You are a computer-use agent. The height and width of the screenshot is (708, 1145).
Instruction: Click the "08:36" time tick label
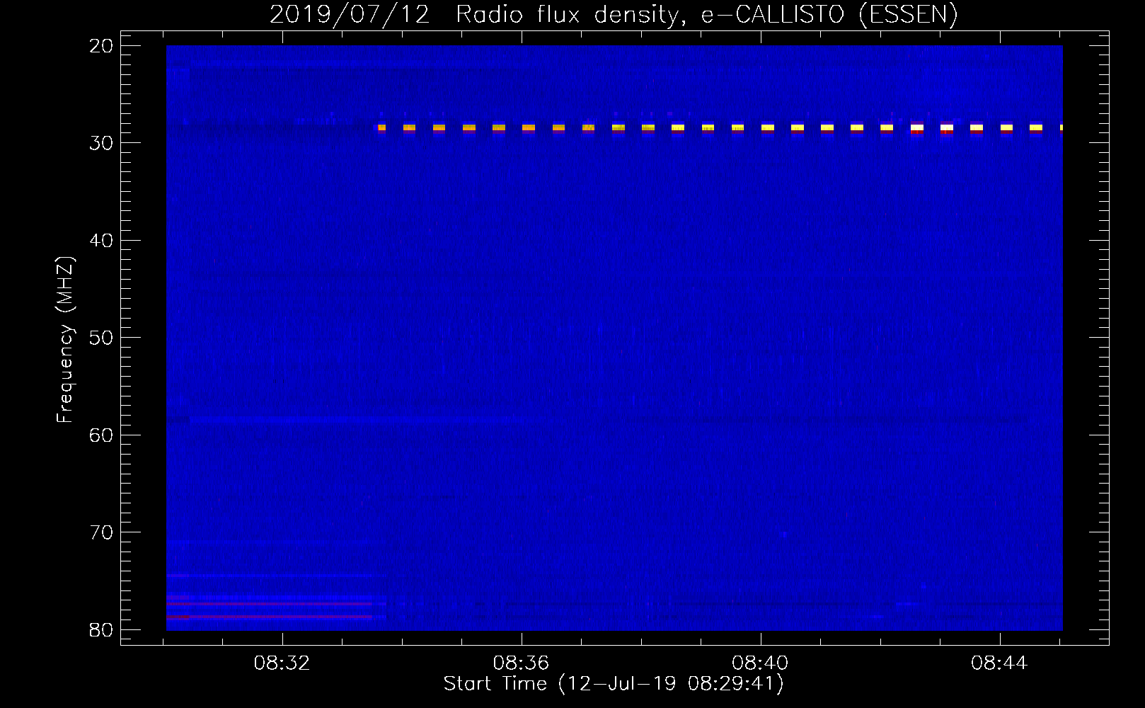coord(522,663)
